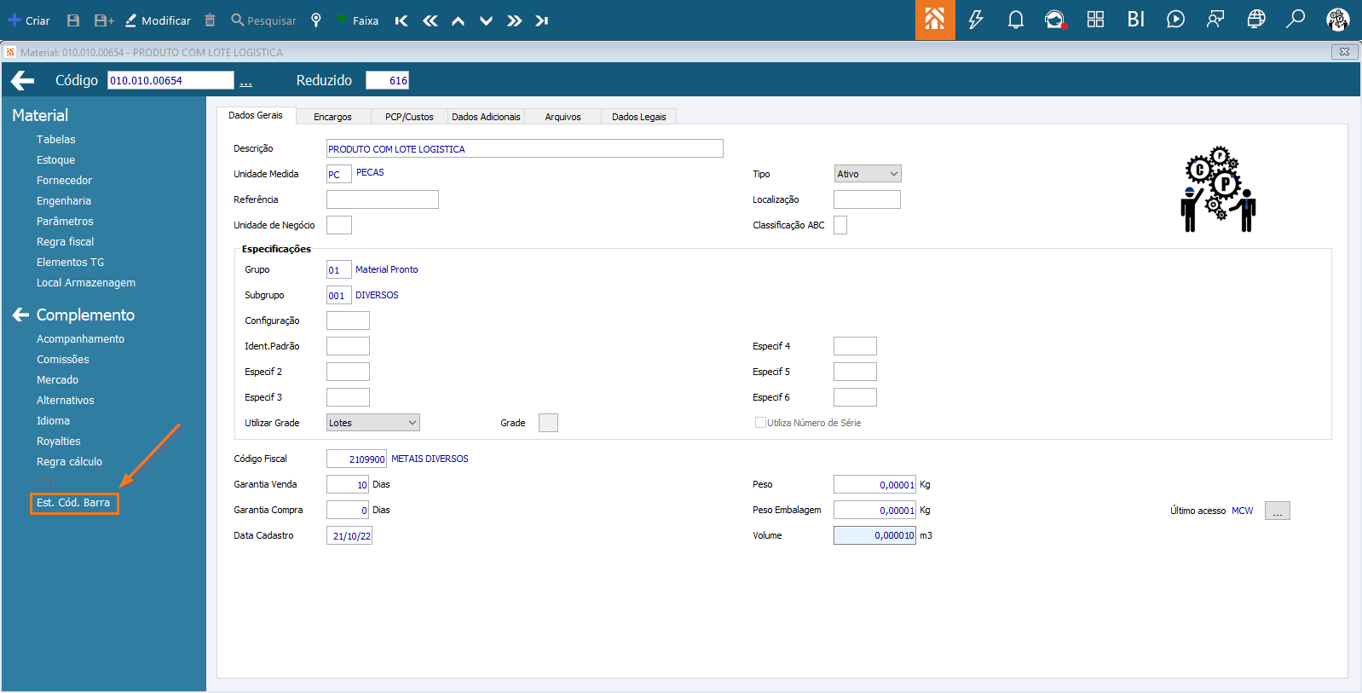Open the BI dashboard icon
This screenshot has width=1362, height=693.
coord(1135,20)
